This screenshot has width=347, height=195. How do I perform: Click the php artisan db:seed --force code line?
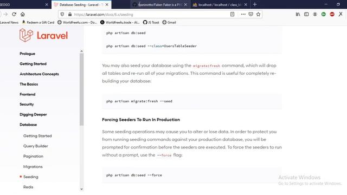(134, 175)
